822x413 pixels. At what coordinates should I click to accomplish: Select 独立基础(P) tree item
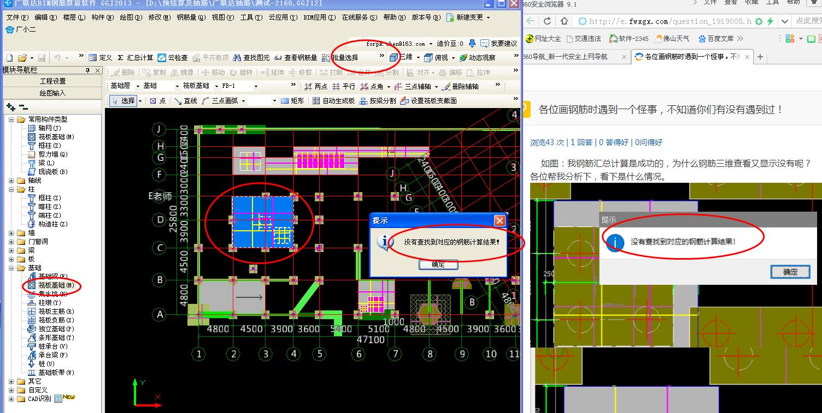[51, 329]
